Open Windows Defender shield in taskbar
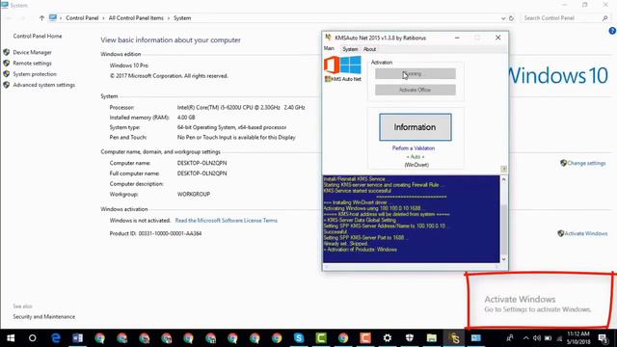This screenshot has width=617, height=347. (x=410, y=338)
